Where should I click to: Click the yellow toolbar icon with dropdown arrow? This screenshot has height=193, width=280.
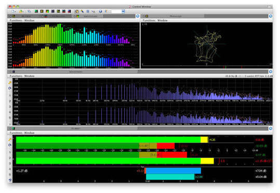(x=21, y=11)
